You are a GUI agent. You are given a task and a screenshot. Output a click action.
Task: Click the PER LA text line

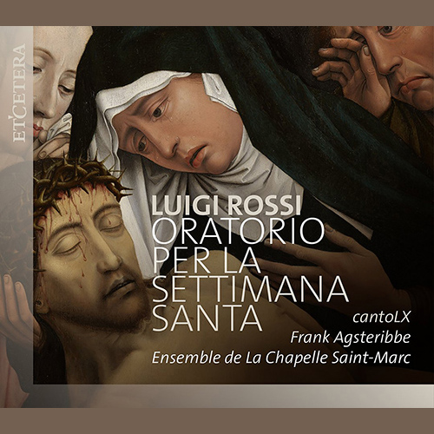click(206, 260)
